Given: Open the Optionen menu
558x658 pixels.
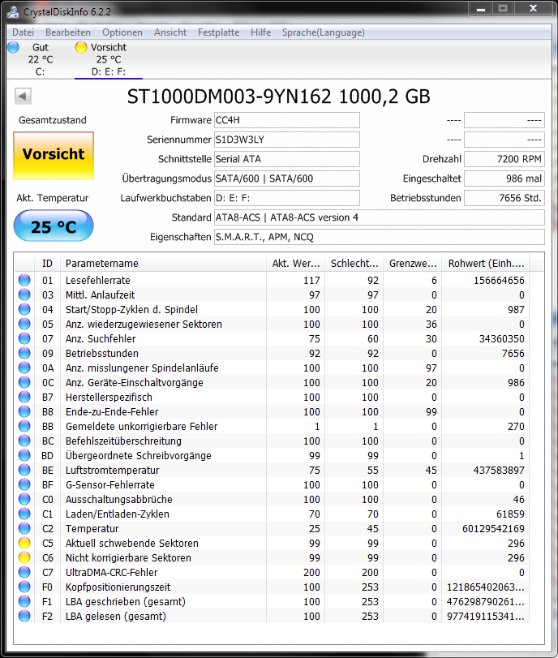Looking at the screenshot, I should (122, 32).
